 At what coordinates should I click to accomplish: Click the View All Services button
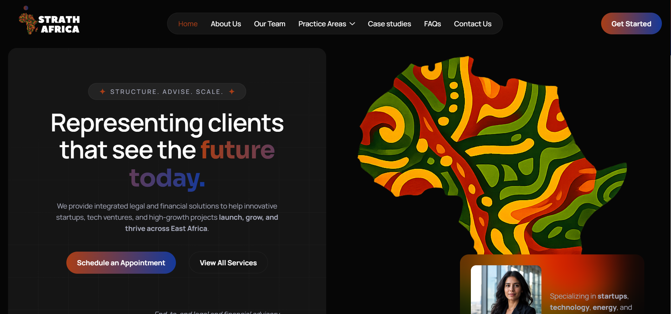pyautogui.click(x=228, y=262)
